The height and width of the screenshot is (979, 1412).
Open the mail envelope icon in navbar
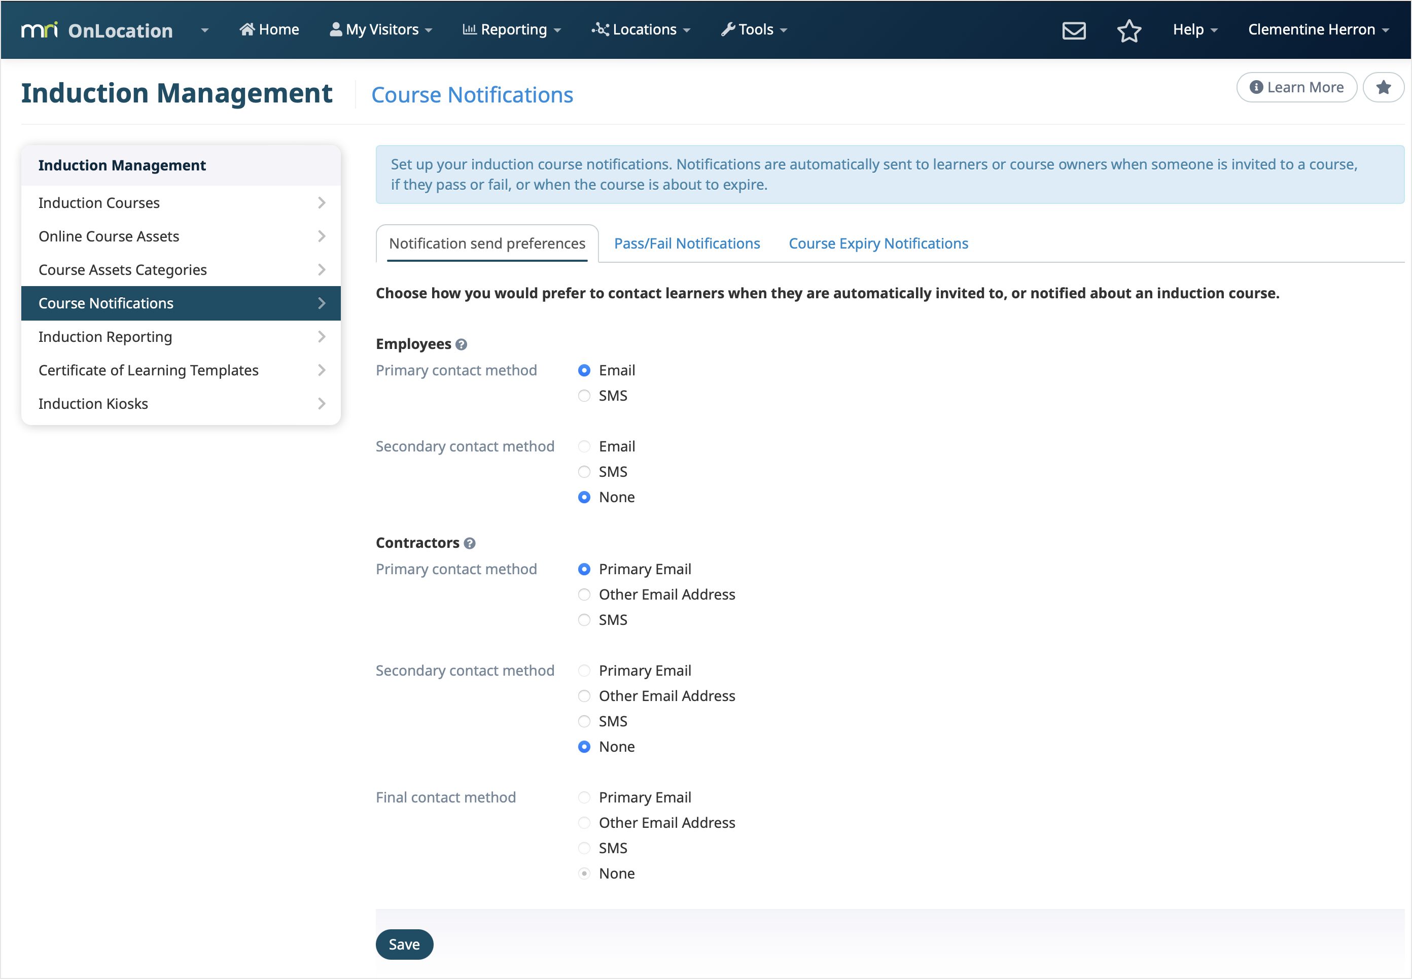click(1073, 30)
